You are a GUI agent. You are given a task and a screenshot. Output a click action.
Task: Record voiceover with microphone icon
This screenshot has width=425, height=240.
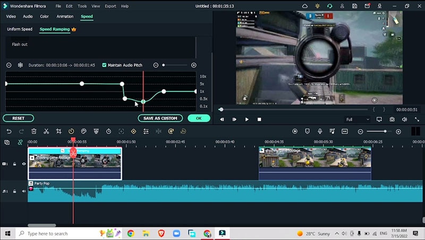320,131
